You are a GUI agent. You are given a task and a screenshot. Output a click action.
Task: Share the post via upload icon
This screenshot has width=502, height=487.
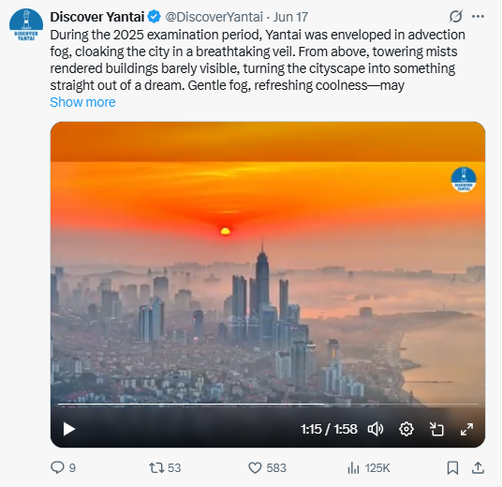click(478, 467)
